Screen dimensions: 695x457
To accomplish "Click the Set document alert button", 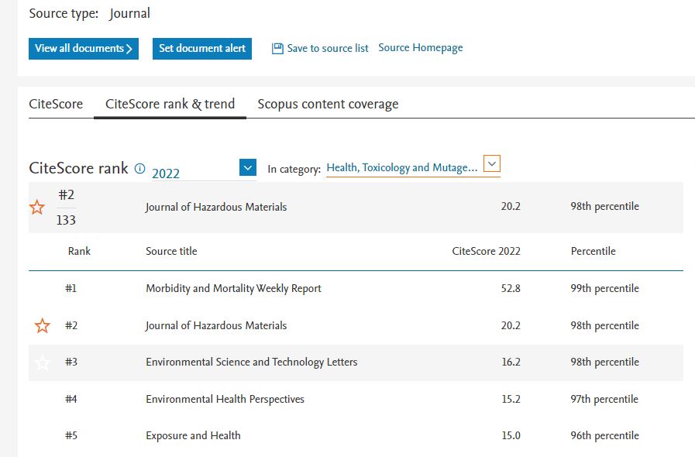I will [x=202, y=48].
